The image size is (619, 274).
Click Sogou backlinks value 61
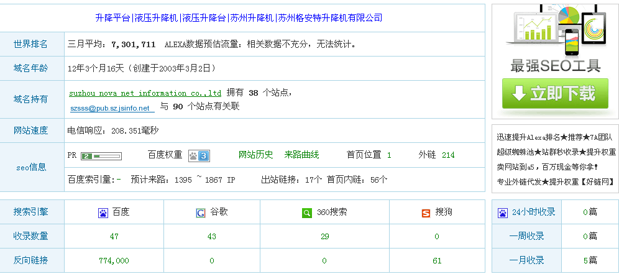(x=437, y=260)
